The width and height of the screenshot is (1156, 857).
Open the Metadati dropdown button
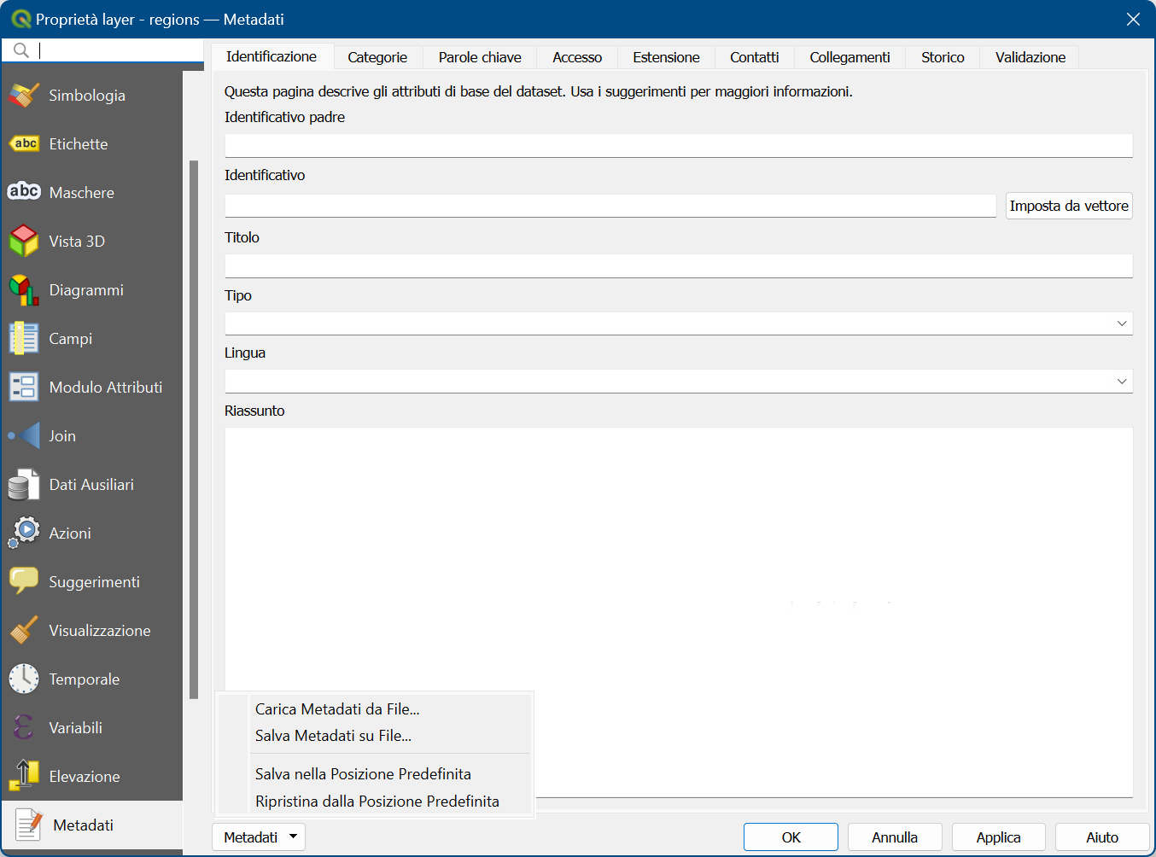click(259, 837)
